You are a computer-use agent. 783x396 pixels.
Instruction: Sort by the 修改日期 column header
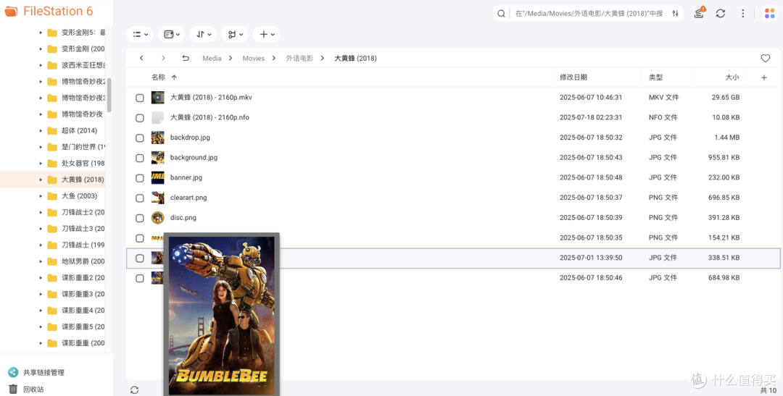(573, 77)
